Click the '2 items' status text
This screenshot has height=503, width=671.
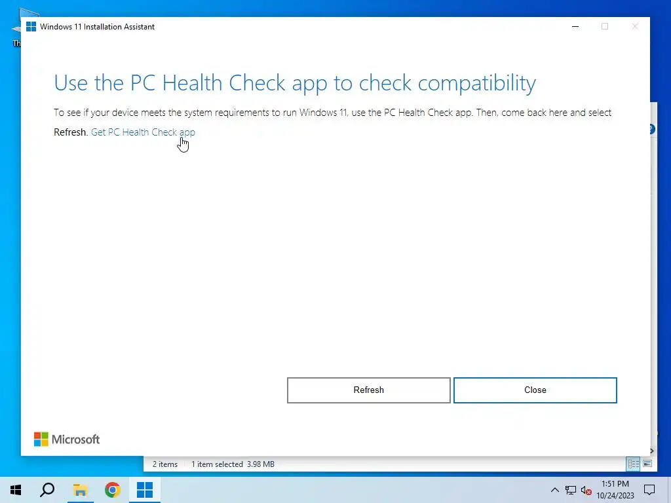pos(164,464)
